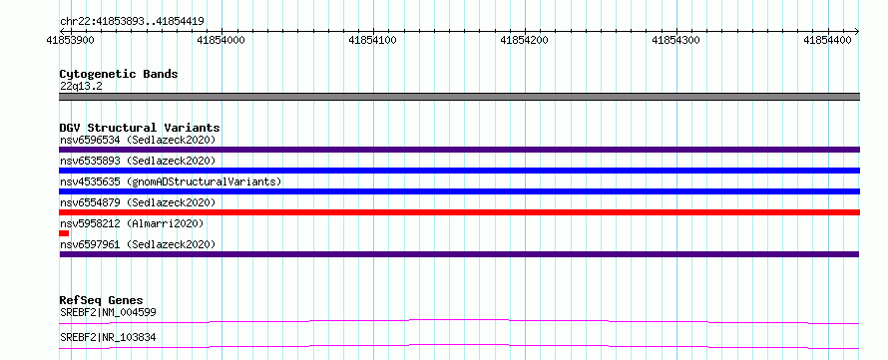Select the SREBF2|NR_103834 magenta gene line
The image size is (888, 360).
(x=459, y=346)
